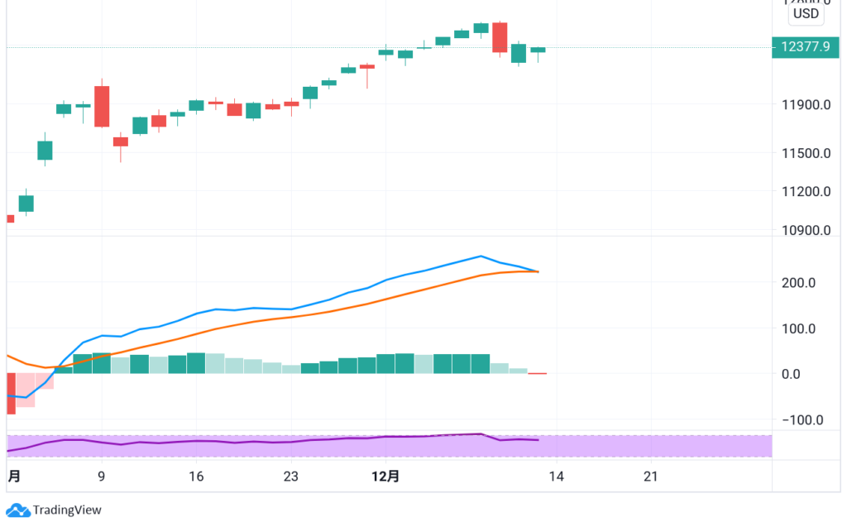Click the 200.0 MACD scale label
This screenshot has width=847, height=527.
[799, 282]
